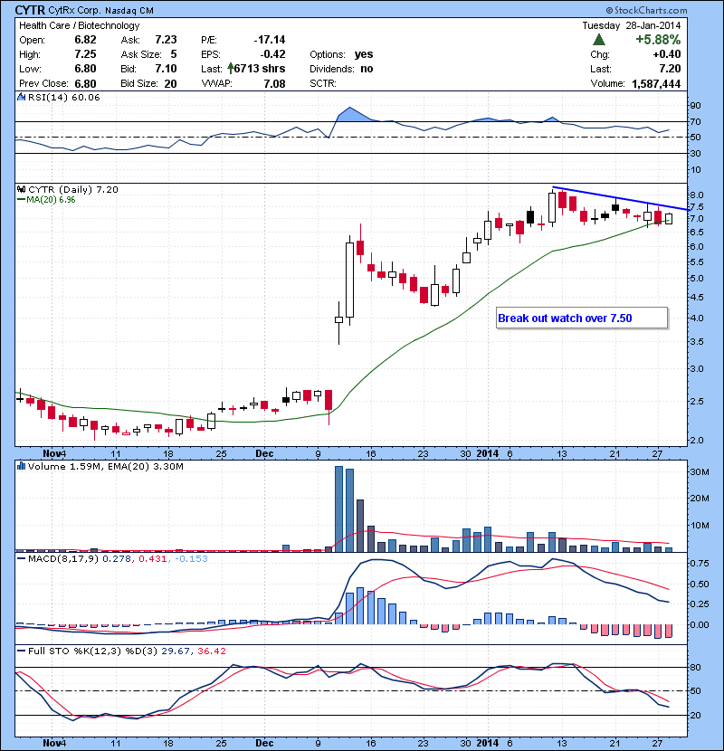Click the Dividends value no
724x751 pixels.
pos(367,69)
